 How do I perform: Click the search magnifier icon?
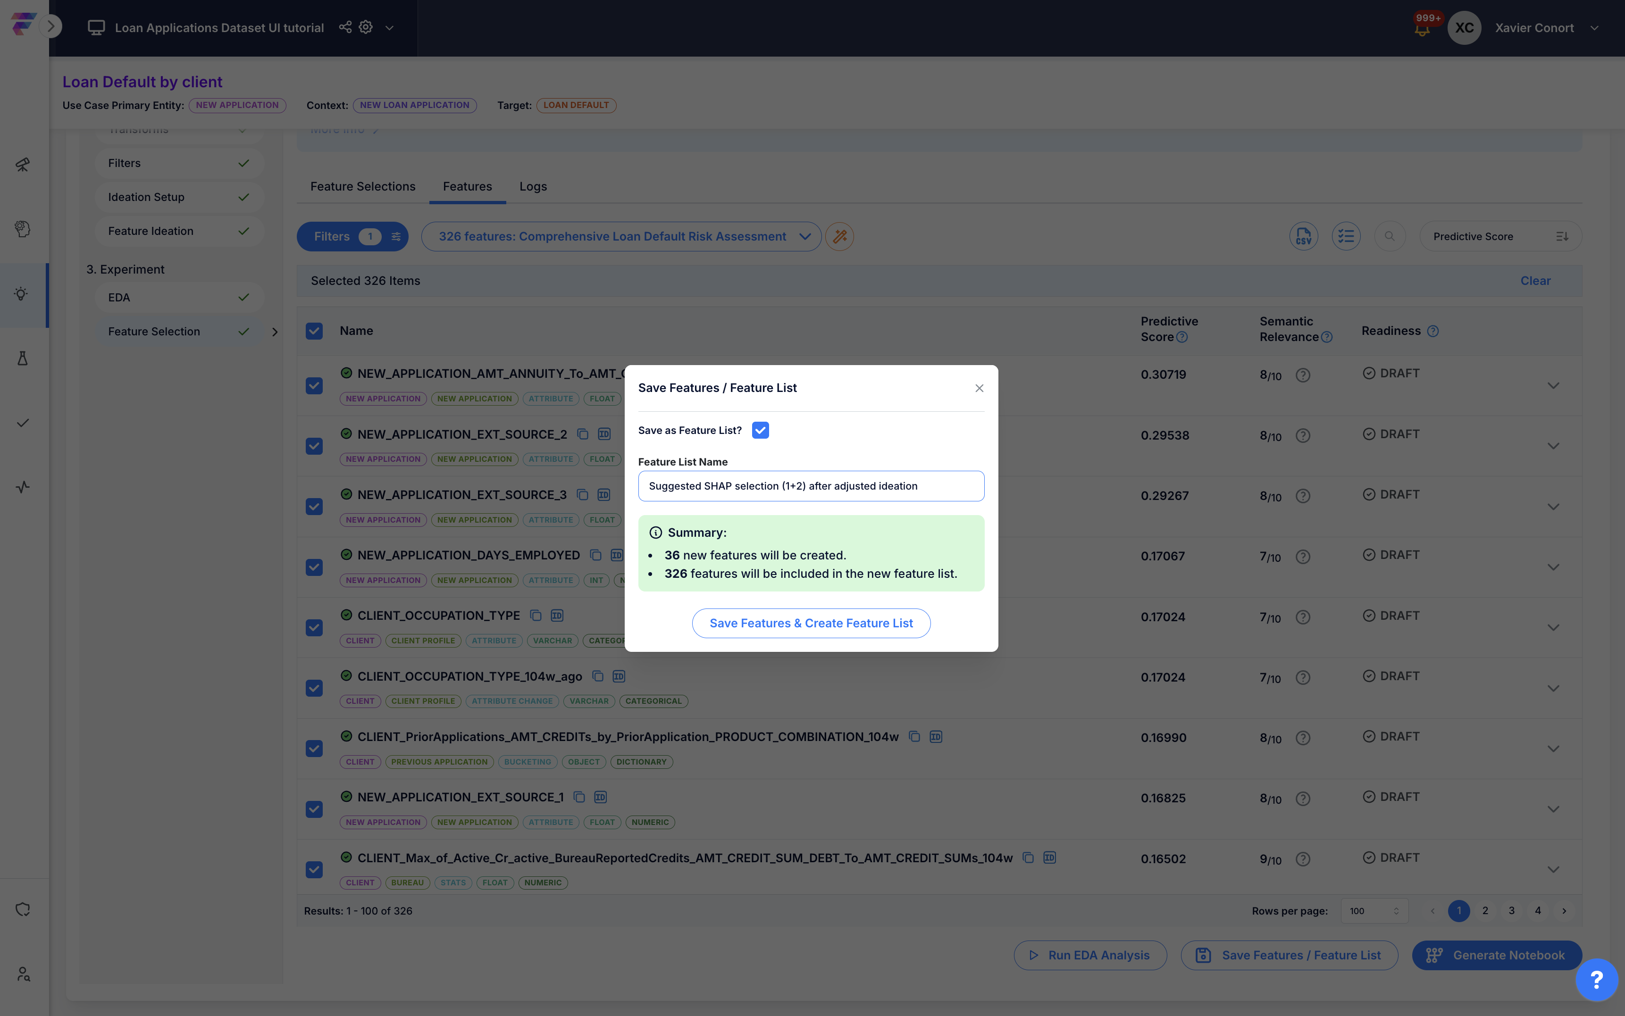1390,236
